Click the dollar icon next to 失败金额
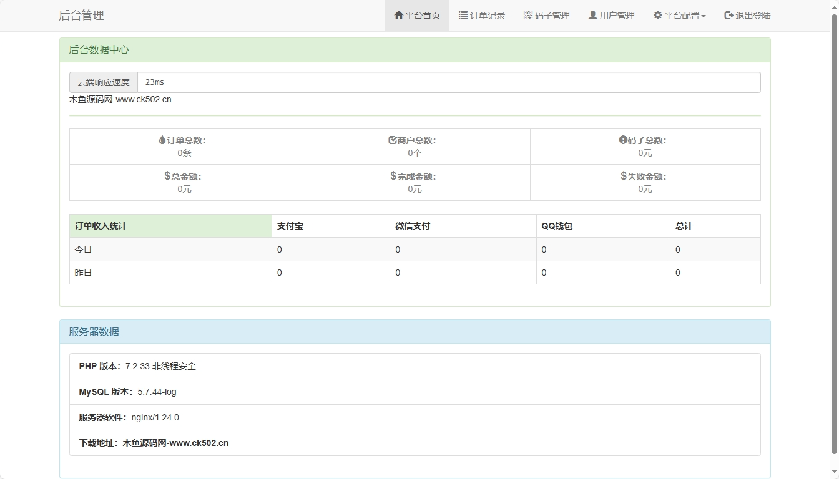 [x=624, y=176]
